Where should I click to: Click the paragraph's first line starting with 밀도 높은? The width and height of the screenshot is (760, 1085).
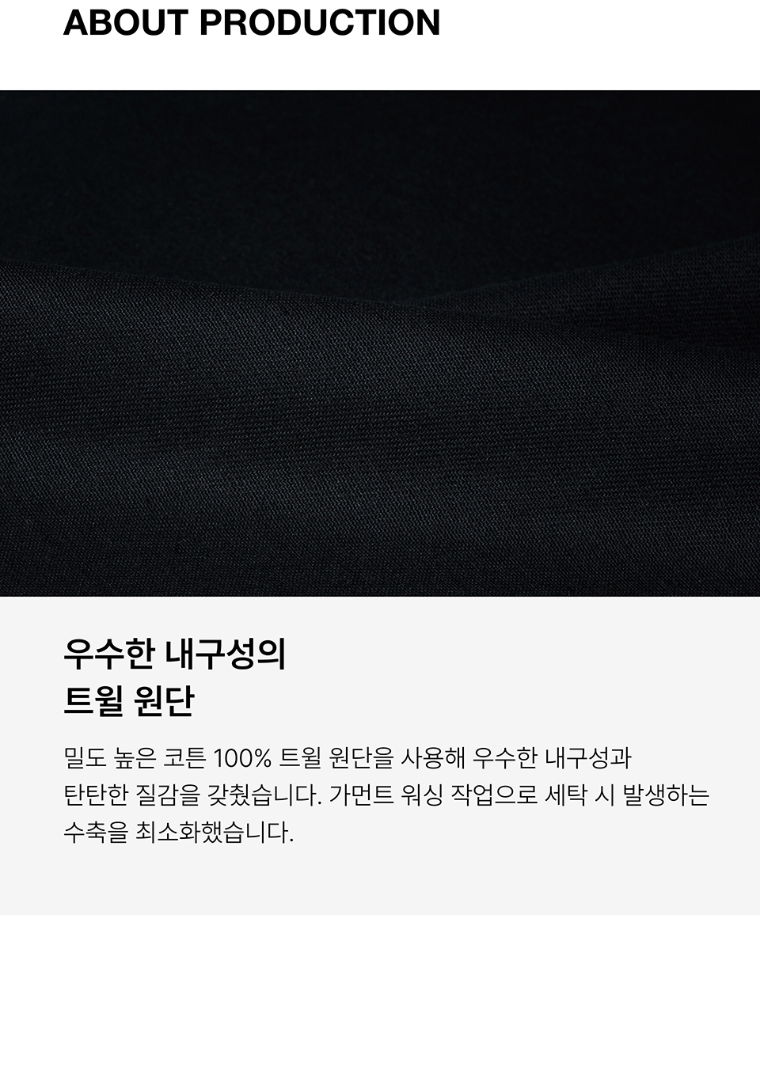347,758
